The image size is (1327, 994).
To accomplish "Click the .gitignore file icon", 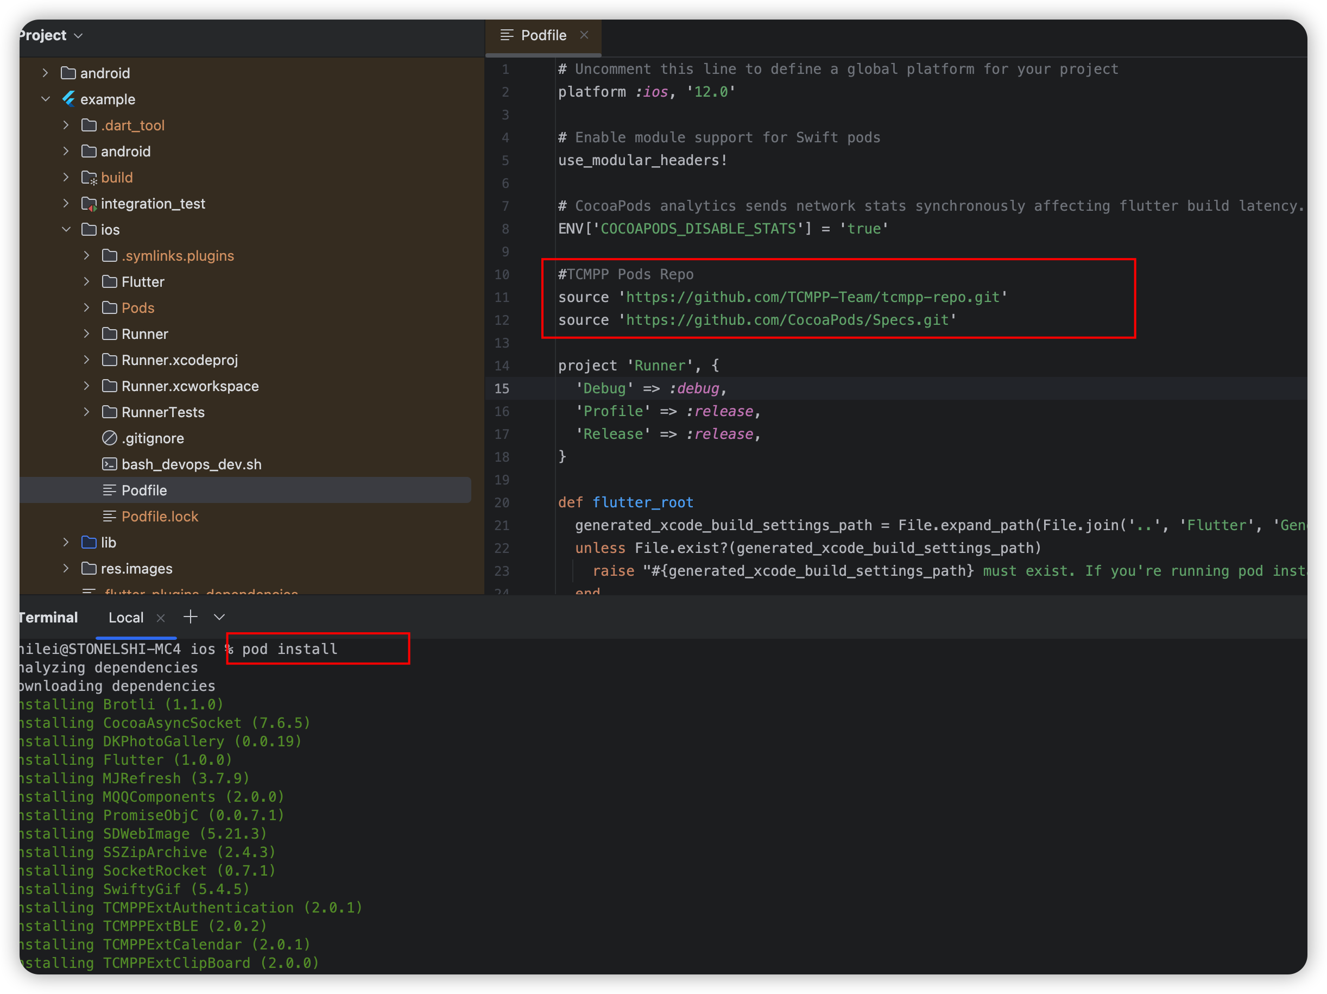I will tap(109, 438).
